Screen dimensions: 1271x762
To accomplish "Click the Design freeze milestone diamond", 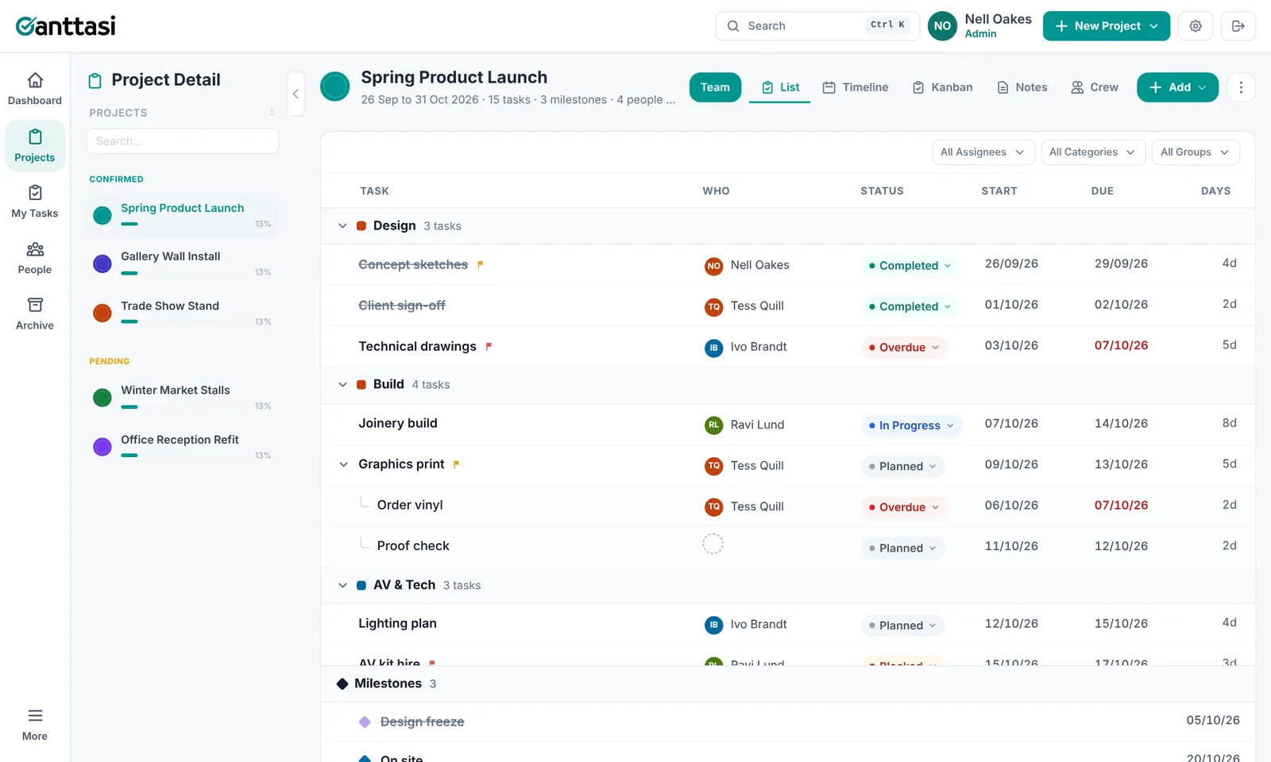I will point(365,722).
